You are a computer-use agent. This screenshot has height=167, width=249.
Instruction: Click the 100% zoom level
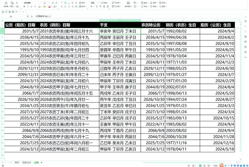215,166
